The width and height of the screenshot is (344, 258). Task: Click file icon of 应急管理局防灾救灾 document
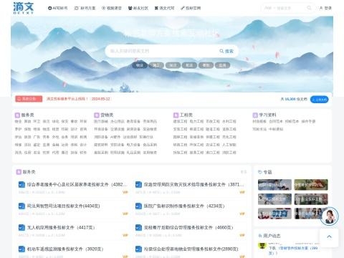tap(138, 185)
